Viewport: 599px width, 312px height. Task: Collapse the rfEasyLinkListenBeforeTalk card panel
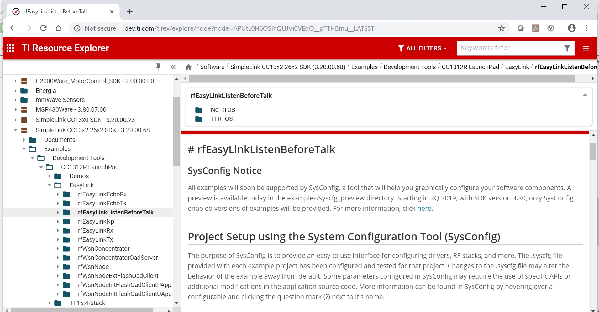[585, 95]
